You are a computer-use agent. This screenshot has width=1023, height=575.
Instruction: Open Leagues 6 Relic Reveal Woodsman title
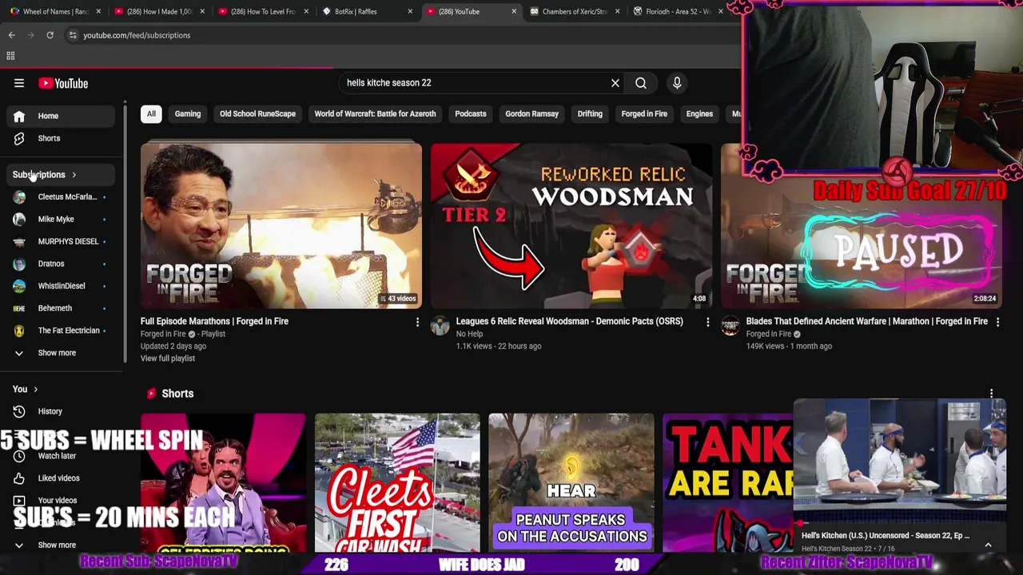pyautogui.click(x=569, y=321)
